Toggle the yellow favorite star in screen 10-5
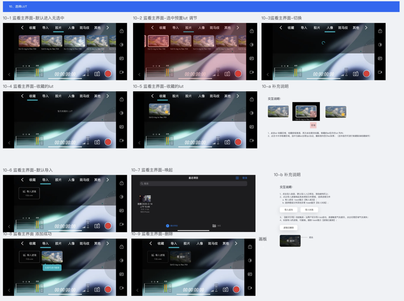The height and width of the screenshot is (301, 404). (x=167, y=112)
